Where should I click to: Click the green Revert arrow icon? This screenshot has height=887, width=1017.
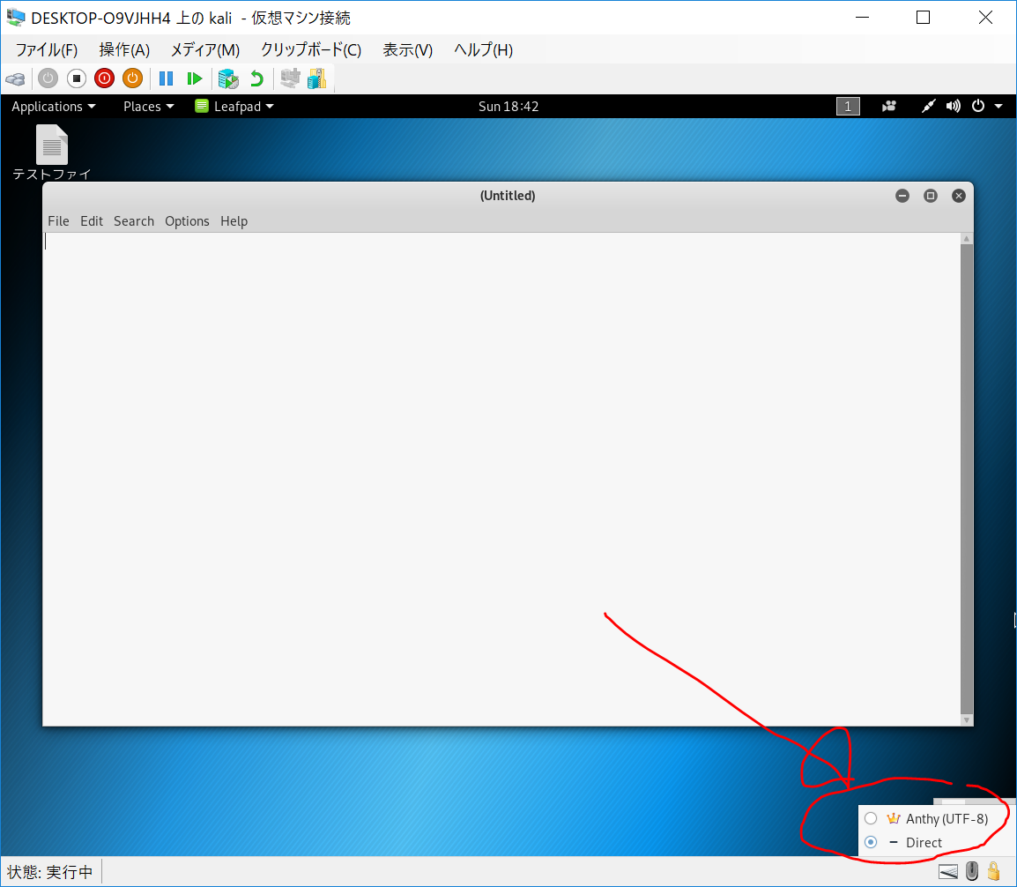[256, 78]
